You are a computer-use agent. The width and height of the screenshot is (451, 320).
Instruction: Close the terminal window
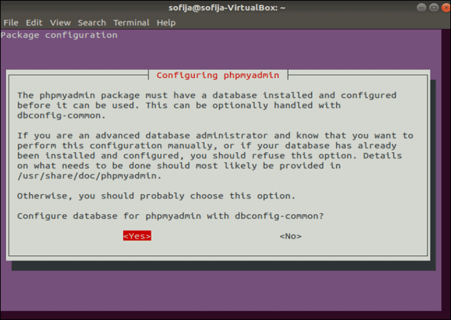click(x=446, y=8)
